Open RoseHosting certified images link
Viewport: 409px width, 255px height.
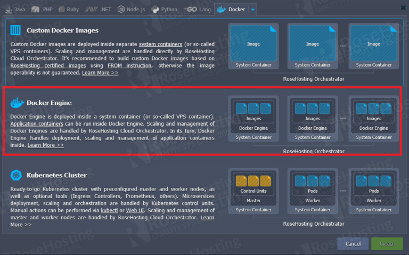pyautogui.click(x=48, y=65)
